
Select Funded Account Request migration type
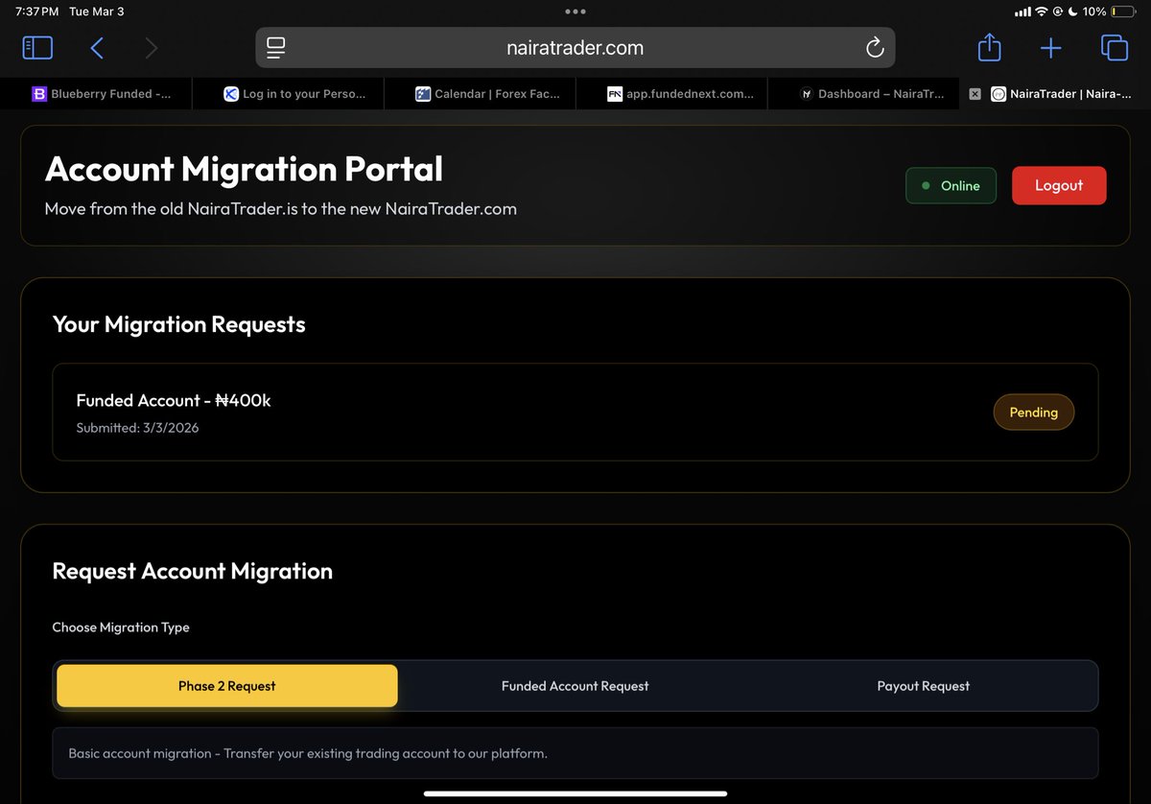(x=575, y=686)
